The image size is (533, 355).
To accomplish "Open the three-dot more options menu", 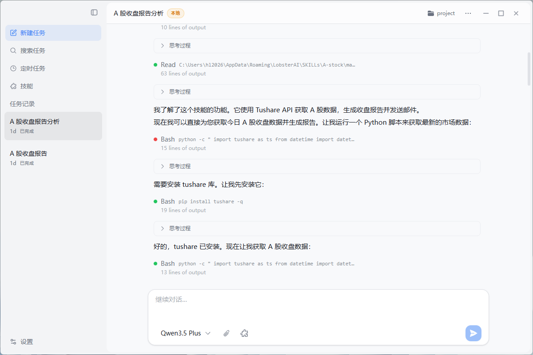I will point(468,13).
